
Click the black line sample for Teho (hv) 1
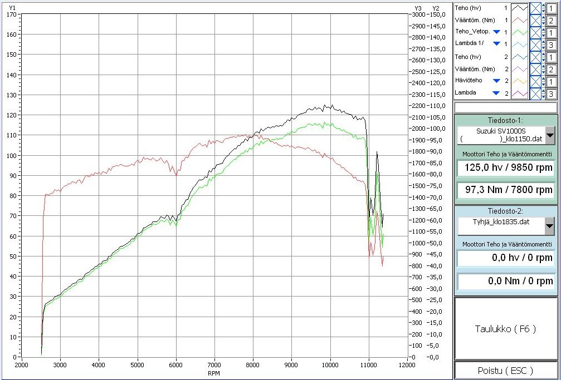point(520,8)
